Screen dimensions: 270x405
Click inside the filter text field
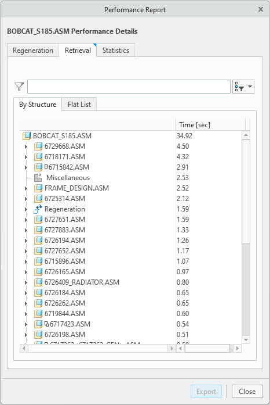129,87
